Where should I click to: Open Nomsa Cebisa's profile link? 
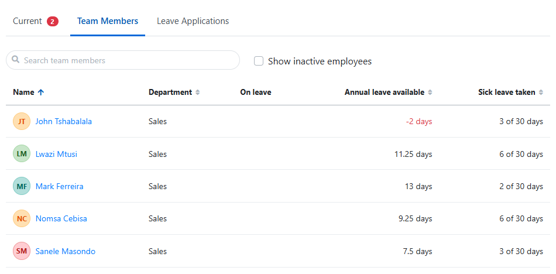(61, 218)
